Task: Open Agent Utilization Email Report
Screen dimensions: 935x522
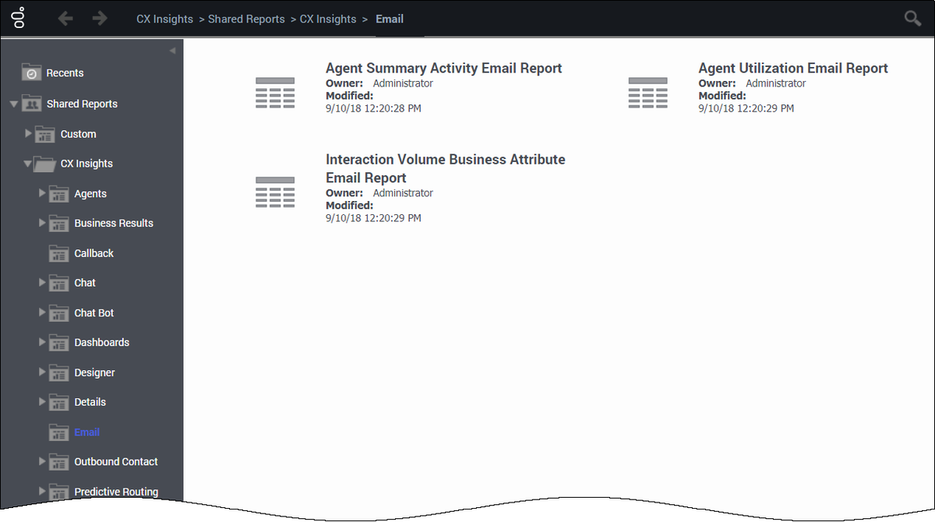Action: pos(793,69)
